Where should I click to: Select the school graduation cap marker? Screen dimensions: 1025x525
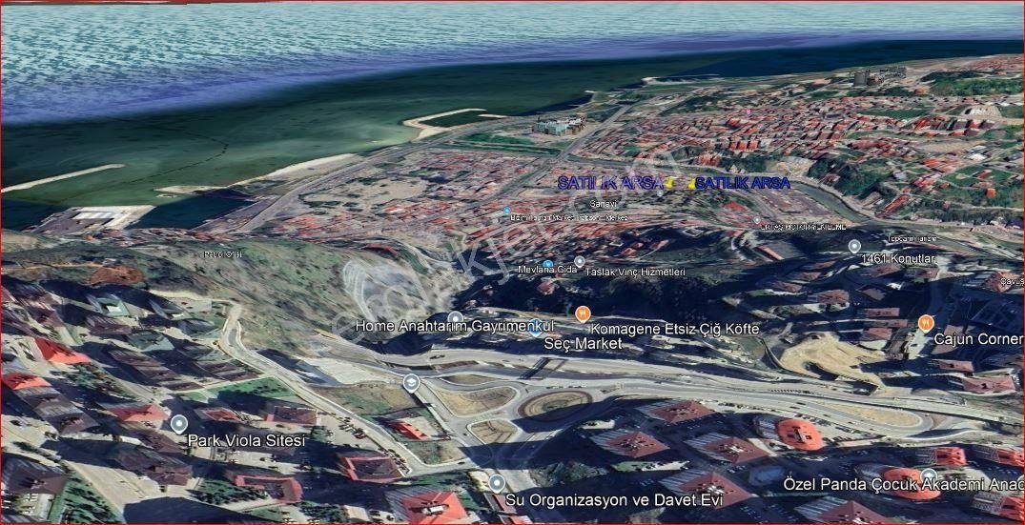click(x=411, y=383)
